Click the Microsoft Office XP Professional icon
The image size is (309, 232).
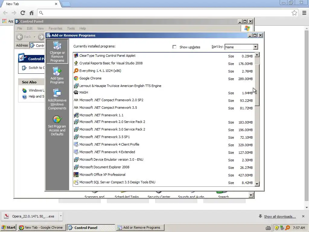point(76,175)
